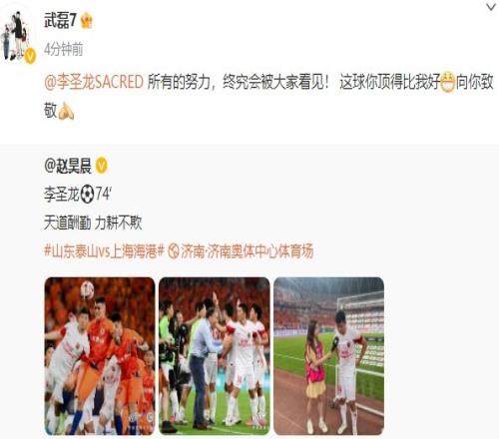Image resolution: width=499 pixels, height=439 pixels.
Task: Open 武磊7 profile avatar
Action: pyautogui.click(x=17, y=36)
